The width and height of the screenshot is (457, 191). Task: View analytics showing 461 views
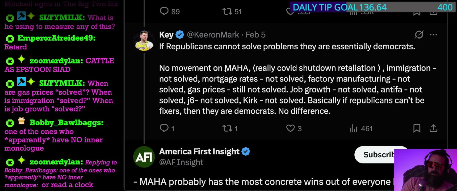click(x=354, y=129)
